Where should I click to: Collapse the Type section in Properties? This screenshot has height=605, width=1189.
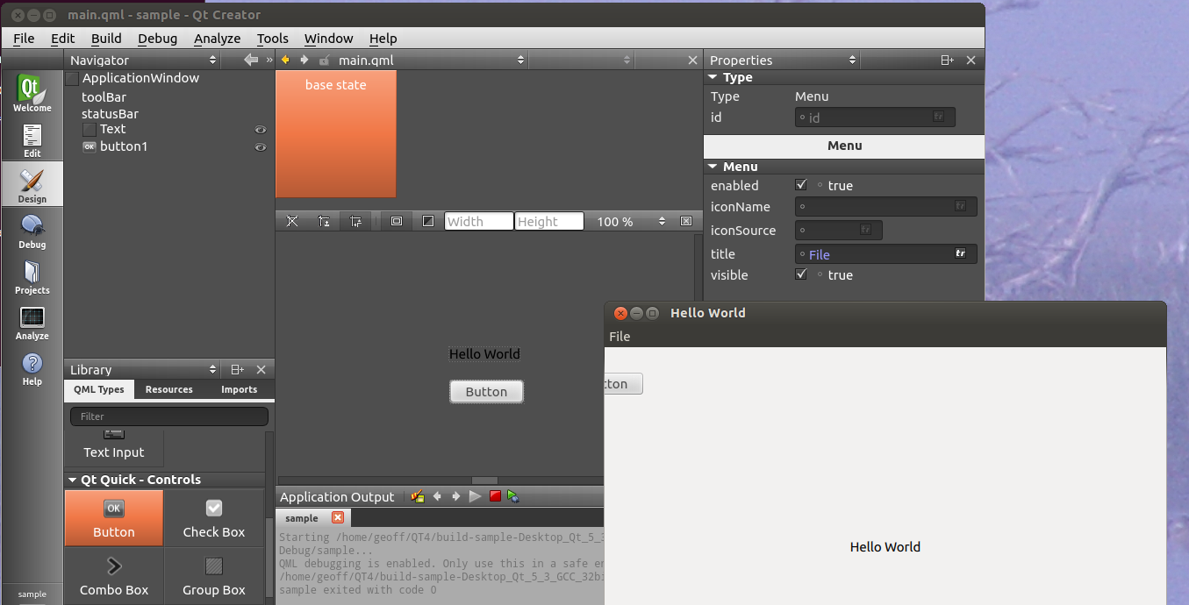[x=712, y=77]
